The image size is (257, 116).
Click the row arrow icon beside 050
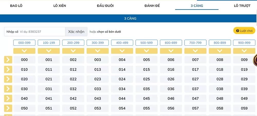pyautogui.click(x=8, y=108)
